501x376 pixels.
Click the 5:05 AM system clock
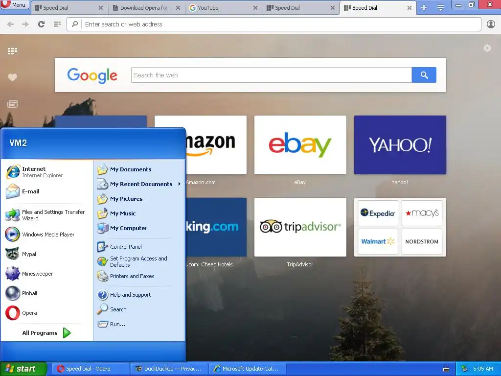pyautogui.click(x=483, y=369)
